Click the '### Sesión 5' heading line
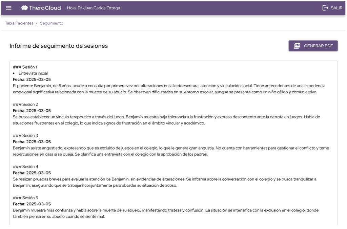The image size is (347, 229). click(25, 198)
